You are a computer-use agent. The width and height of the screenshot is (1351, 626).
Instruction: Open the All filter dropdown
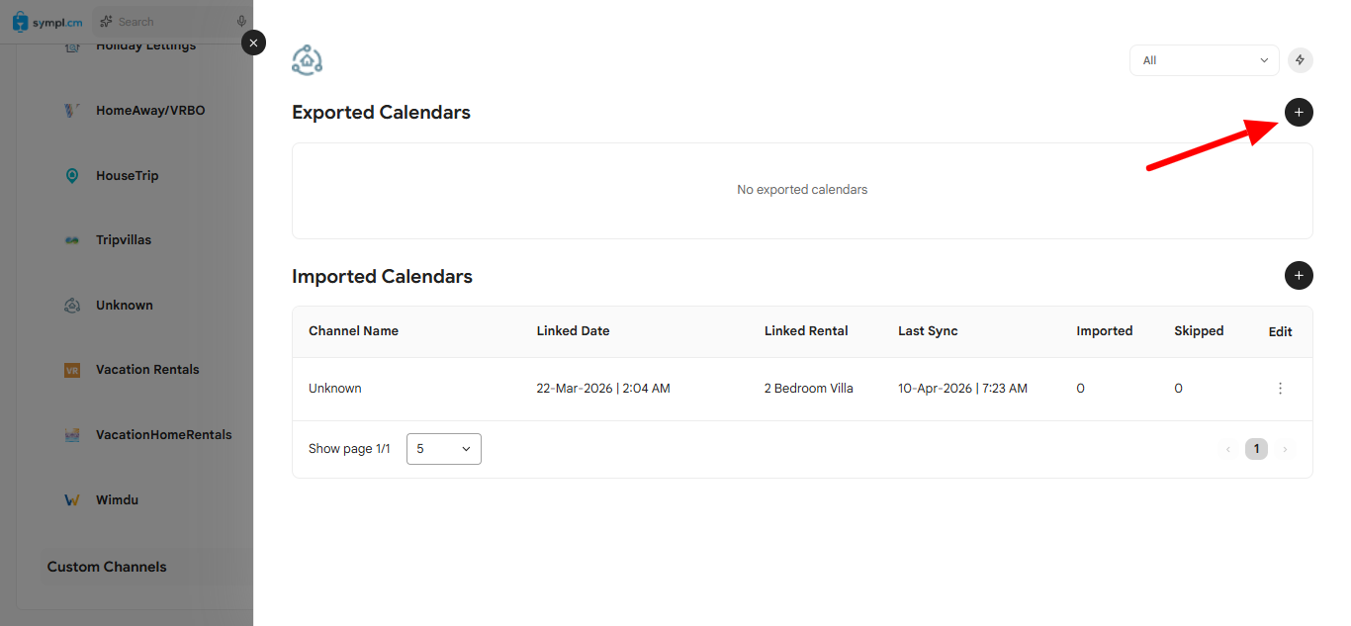coord(1205,60)
